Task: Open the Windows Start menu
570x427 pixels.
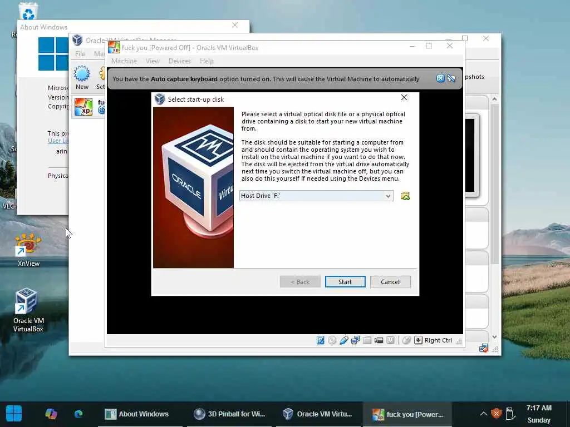Action: pos(14,414)
